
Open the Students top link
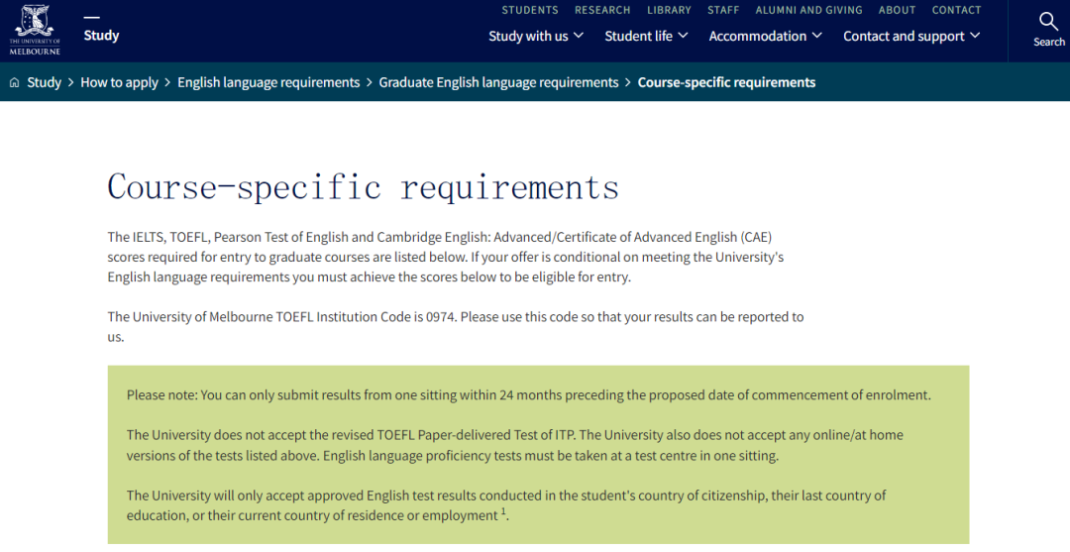(x=530, y=10)
